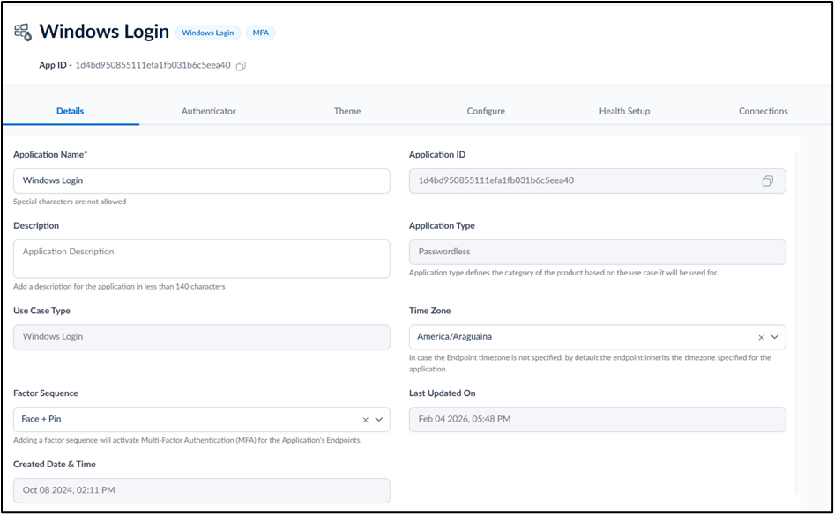834x514 pixels.
Task: Select the App ID text in the header
Action: click(x=153, y=65)
